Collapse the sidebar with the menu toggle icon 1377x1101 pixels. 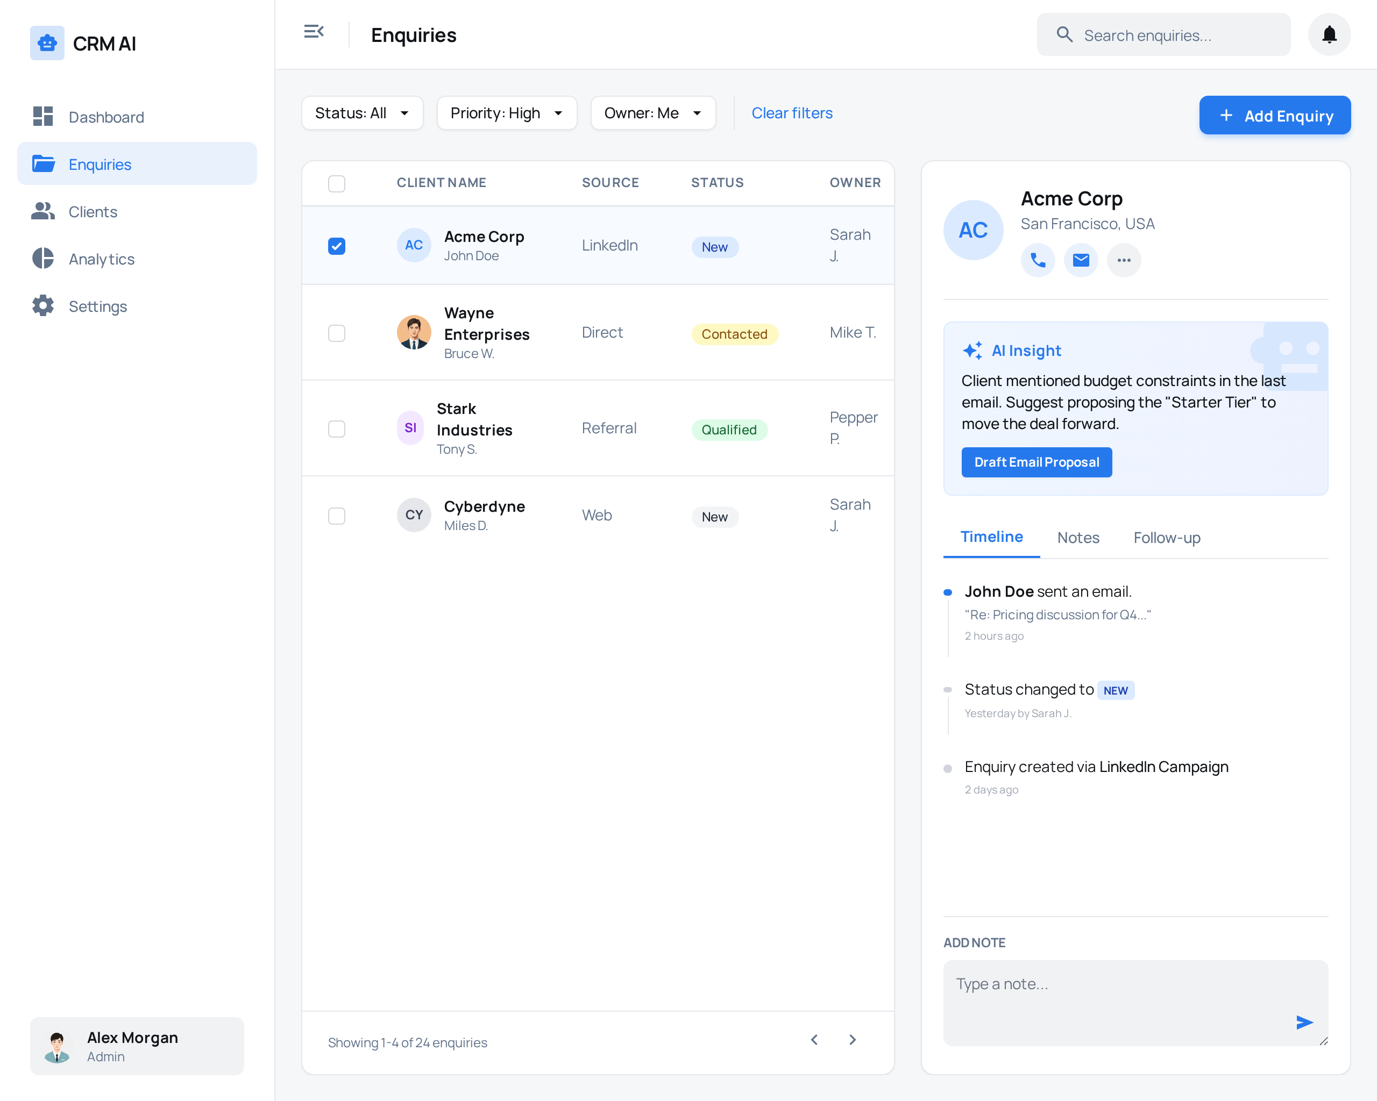coord(314,31)
